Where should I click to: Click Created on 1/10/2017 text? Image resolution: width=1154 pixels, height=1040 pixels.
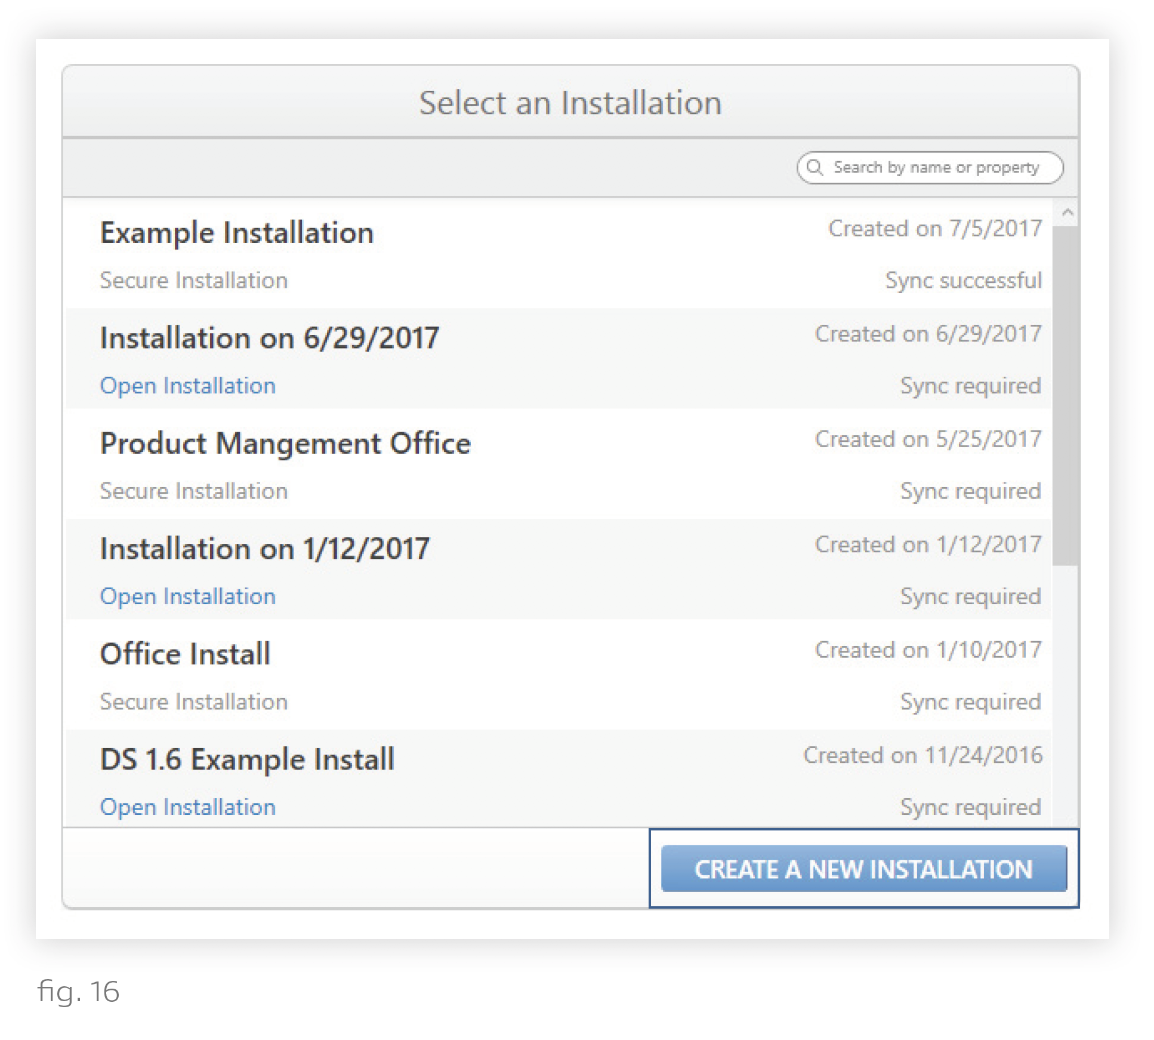(x=928, y=650)
